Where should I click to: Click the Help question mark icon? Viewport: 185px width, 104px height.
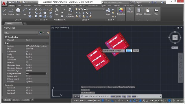point(162,2)
